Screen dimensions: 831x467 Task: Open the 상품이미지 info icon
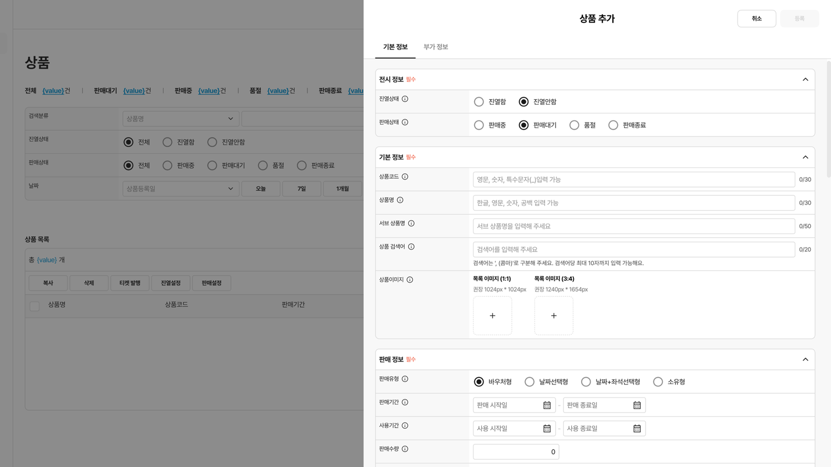pyautogui.click(x=410, y=280)
